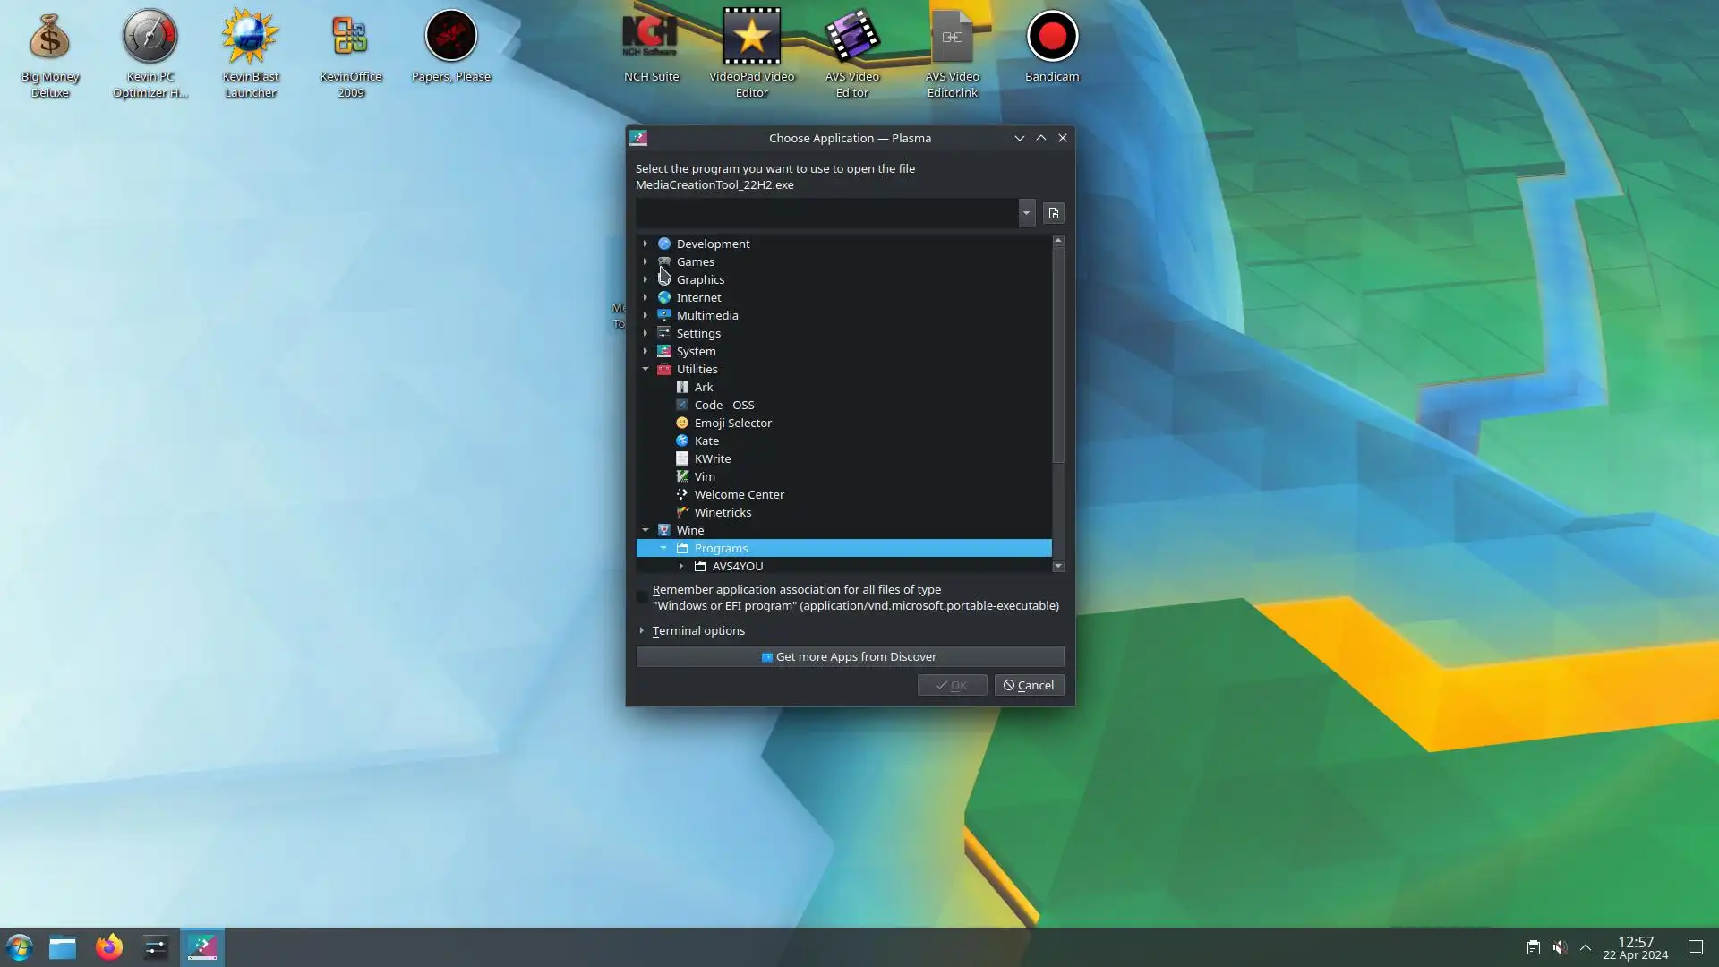Image resolution: width=1719 pixels, height=967 pixels.
Task: Expand the Multimedia category
Action: tap(646, 315)
